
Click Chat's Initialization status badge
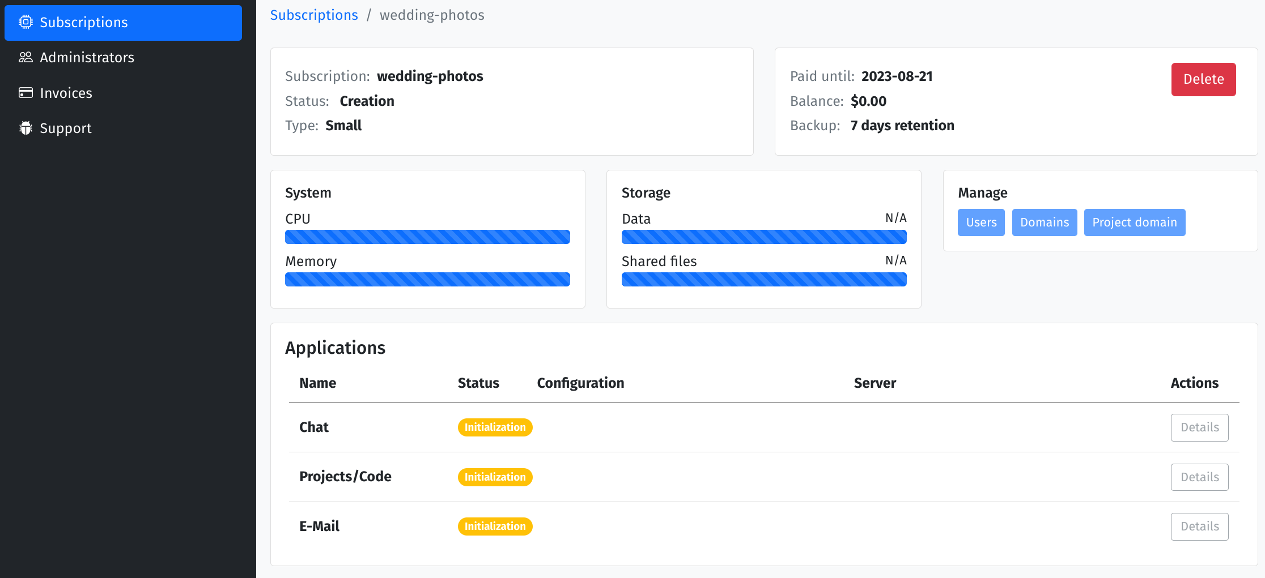(x=495, y=427)
